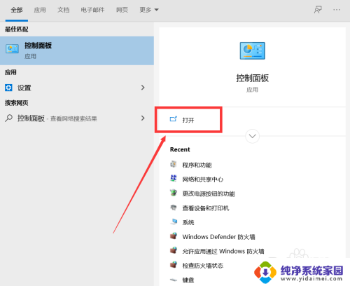Open the 设置 app result
Viewport: 350px width, 286px height.
(x=77, y=88)
